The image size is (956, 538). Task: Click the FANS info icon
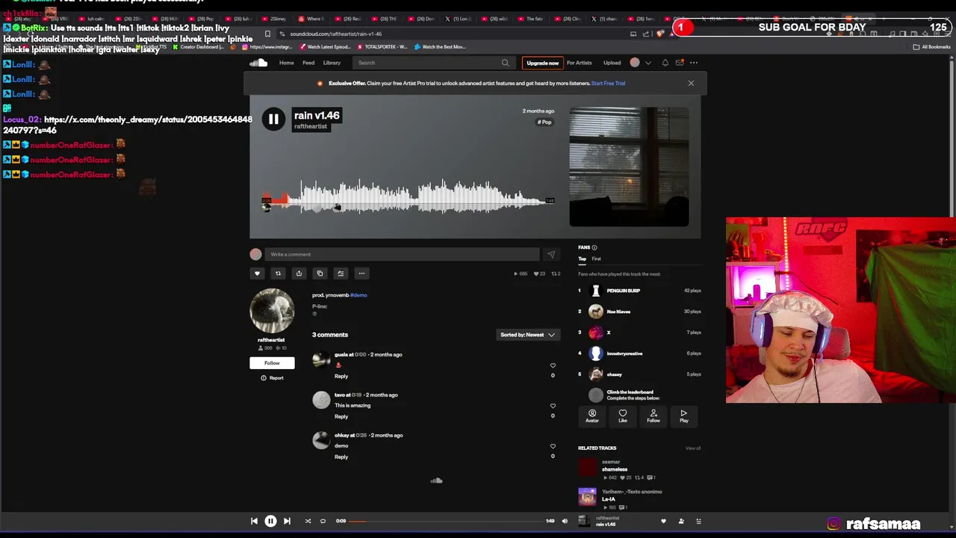coord(595,247)
